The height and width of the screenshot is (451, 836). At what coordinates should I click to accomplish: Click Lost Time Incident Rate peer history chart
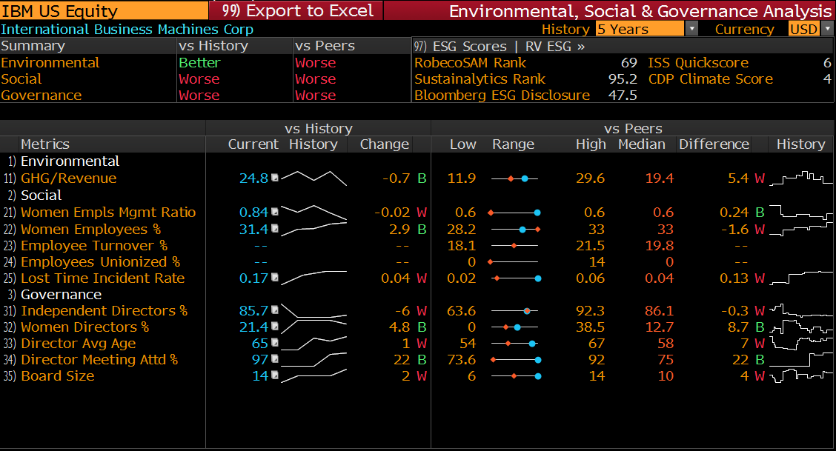pyautogui.click(x=801, y=278)
